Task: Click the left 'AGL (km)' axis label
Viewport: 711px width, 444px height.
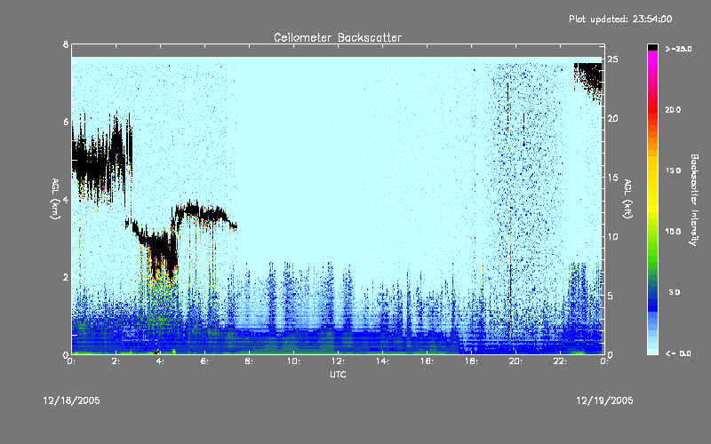Action: tap(55, 199)
